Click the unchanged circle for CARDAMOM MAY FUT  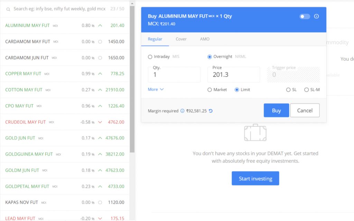click(x=100, y=42)
